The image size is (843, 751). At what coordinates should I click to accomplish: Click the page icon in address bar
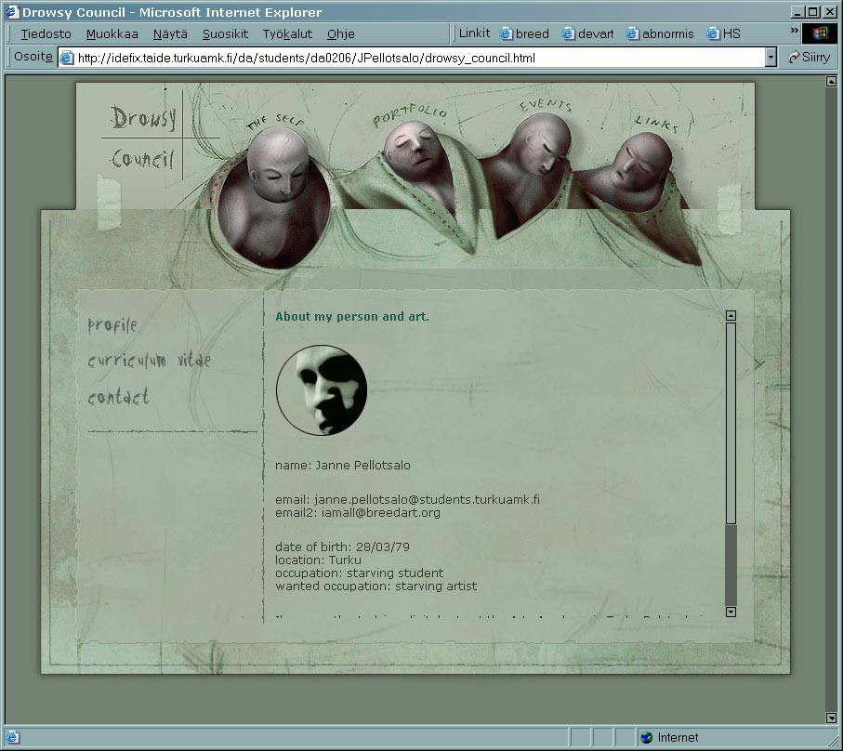point(67,58)
